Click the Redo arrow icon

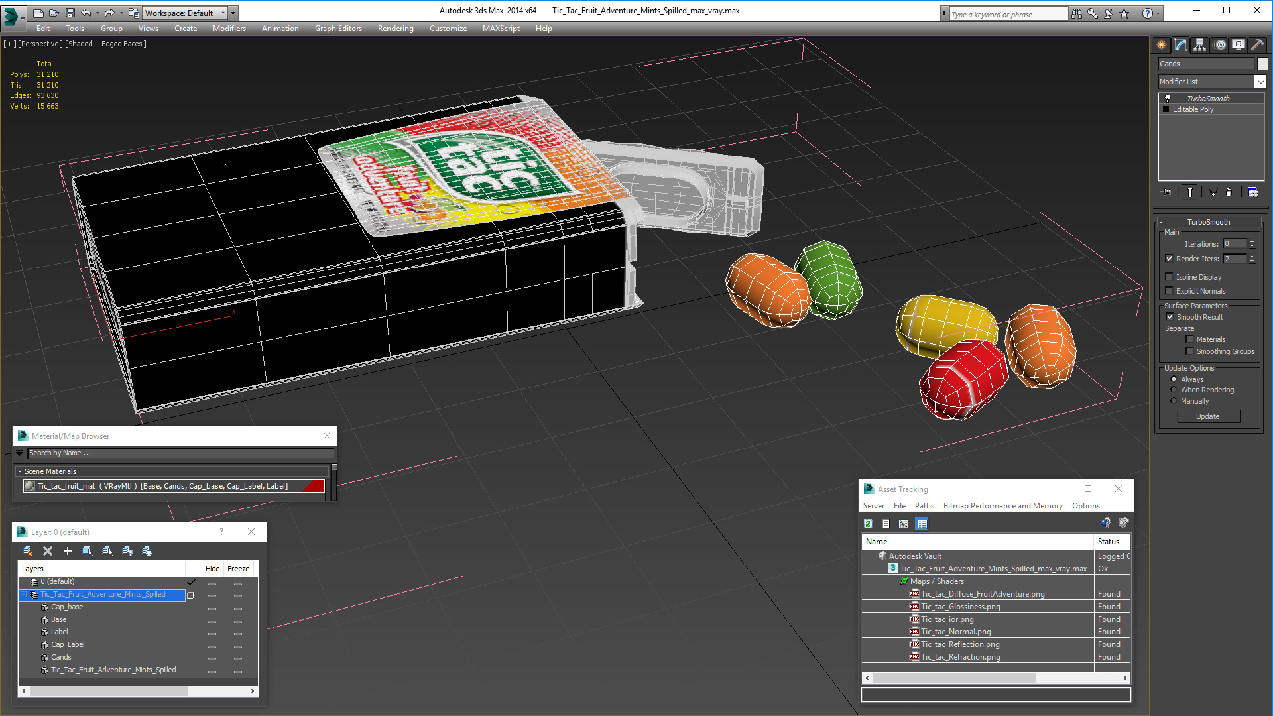pyautogui.click(x=109, y=13)
